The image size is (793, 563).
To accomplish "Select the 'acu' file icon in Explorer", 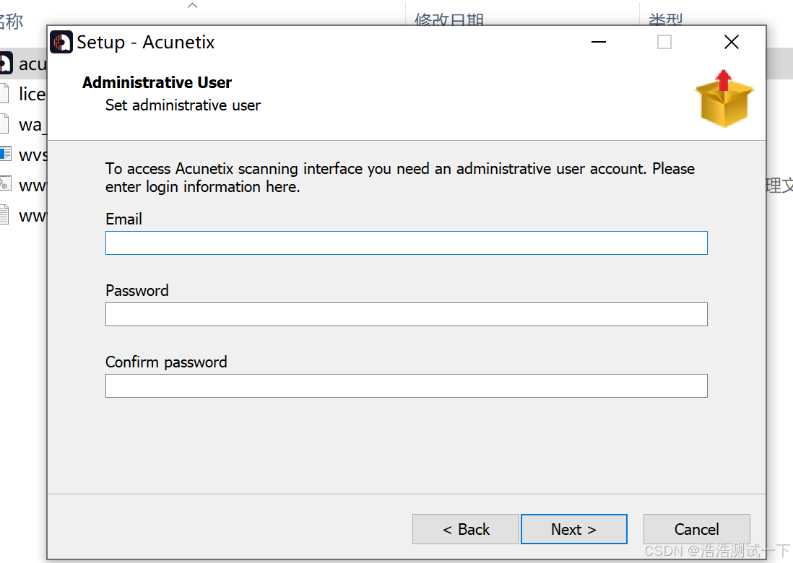I will pos(5,64).
